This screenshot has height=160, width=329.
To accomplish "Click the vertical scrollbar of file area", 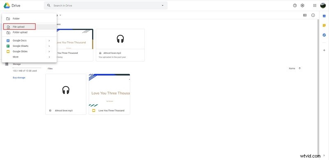I will click(318, 88).
